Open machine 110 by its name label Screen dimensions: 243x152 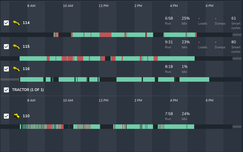tap(26, 116)
